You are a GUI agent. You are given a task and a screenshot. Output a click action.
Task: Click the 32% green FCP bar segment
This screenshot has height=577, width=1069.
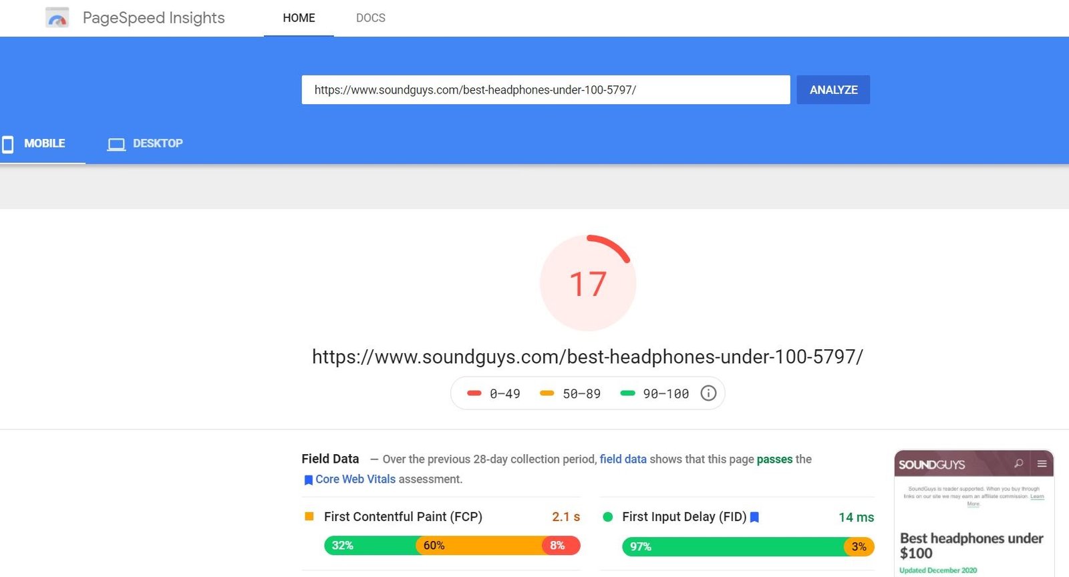click(x=371, y=546)
